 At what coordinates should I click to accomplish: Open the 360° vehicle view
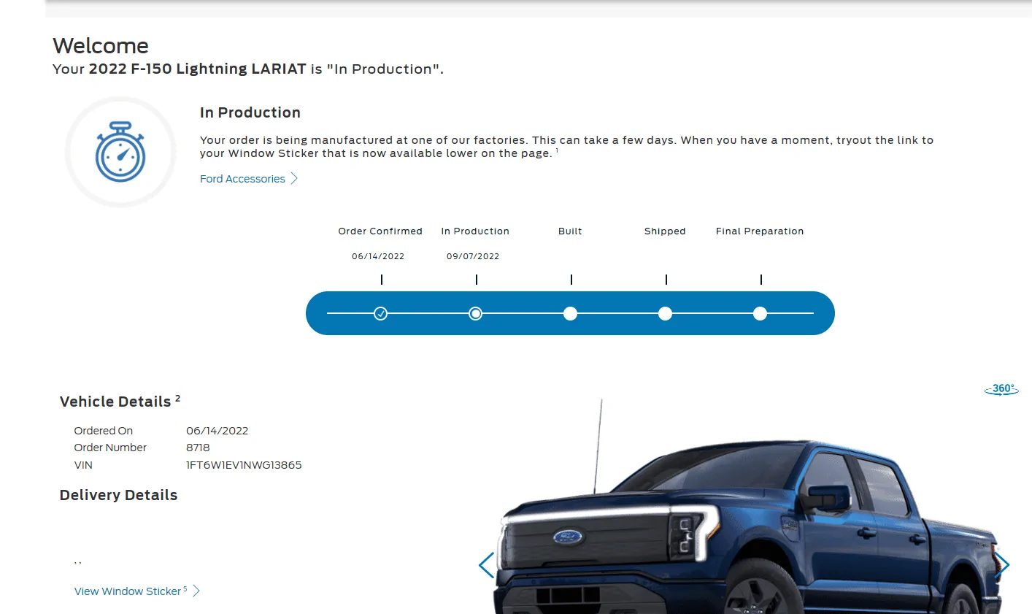[1001, 389]
